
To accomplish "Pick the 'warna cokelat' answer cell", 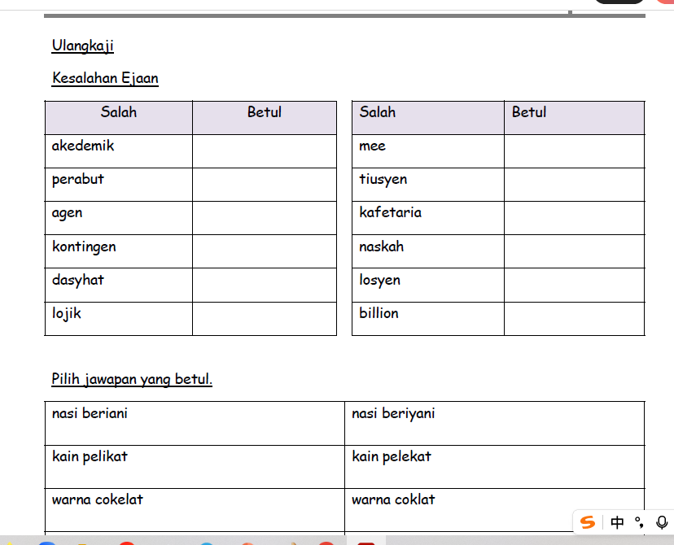I will tap(195, 509).
